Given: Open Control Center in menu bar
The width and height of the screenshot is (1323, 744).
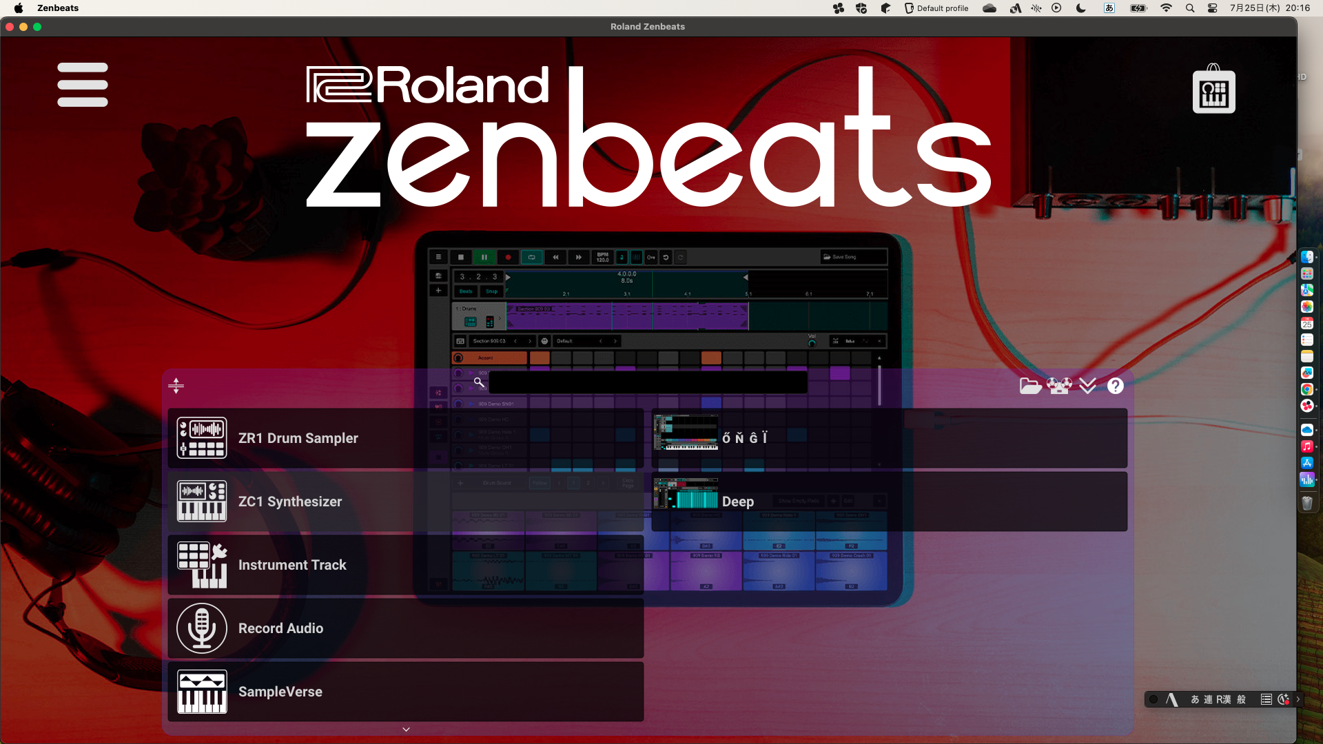Looking at the screenshot, I should click(1213, 8).
